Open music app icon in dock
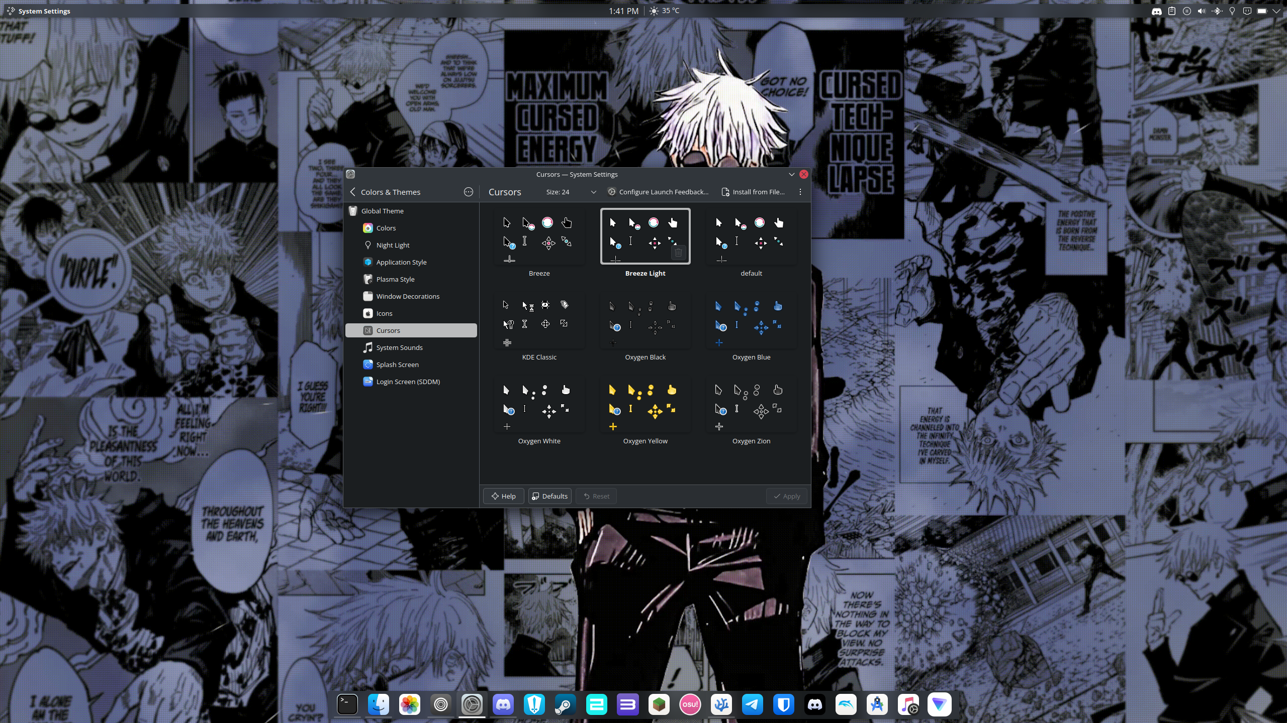The image size is (1287, 723). [908, 704]
